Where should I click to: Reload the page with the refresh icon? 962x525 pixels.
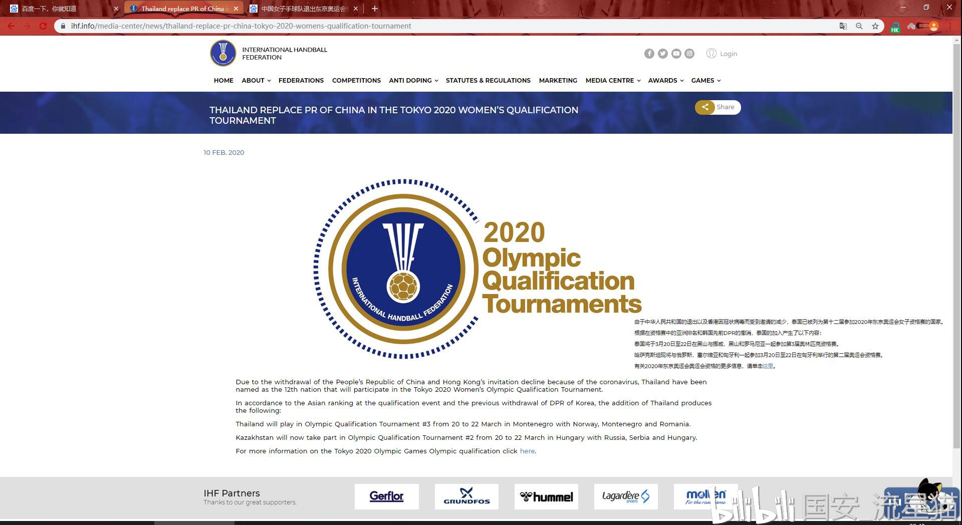click(x=43, y=26)
